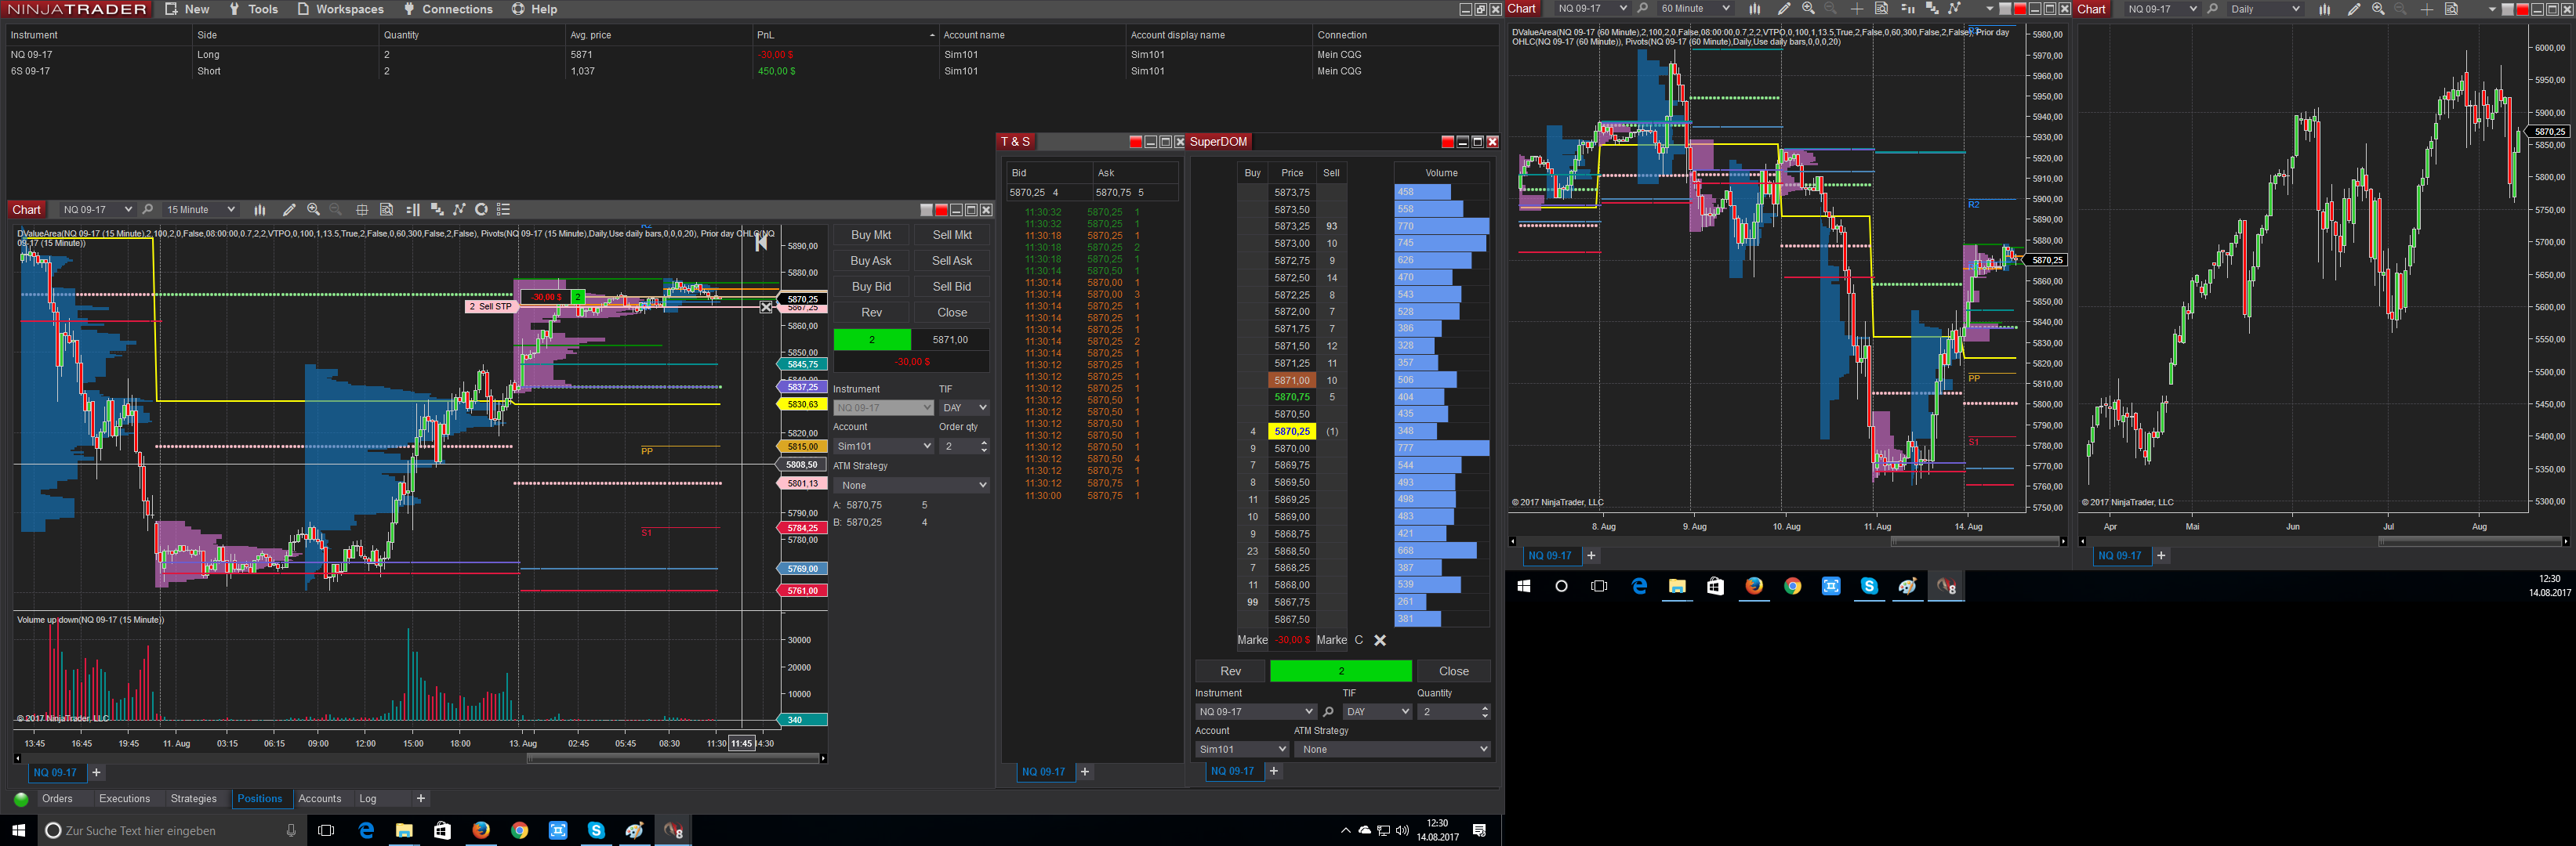Expand the 15 Minute interval dropdown
The height and width of the screenshot is (846, 2576).
[x=200, y=210]
